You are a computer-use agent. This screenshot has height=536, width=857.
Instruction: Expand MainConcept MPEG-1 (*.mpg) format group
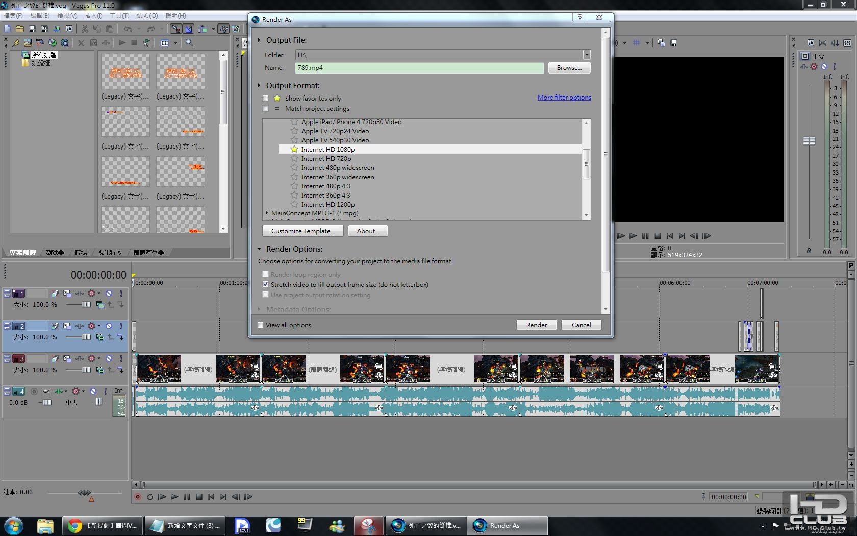pyautogui.click(x=267, y=213)
